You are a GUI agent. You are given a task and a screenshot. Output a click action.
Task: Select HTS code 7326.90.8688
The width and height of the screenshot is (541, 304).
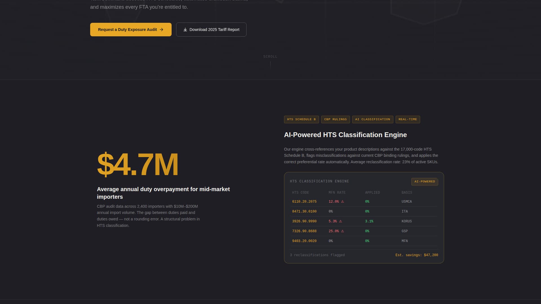304,231
